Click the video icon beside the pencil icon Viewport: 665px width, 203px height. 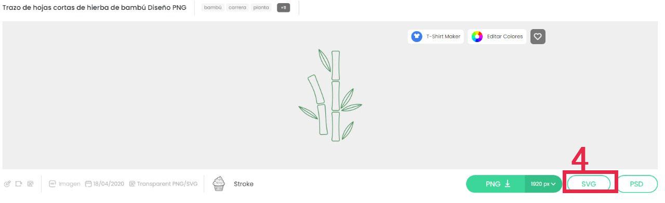tap(19, 184)
